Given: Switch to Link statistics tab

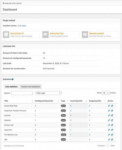Looking at the screenshot, I should 11,87.
